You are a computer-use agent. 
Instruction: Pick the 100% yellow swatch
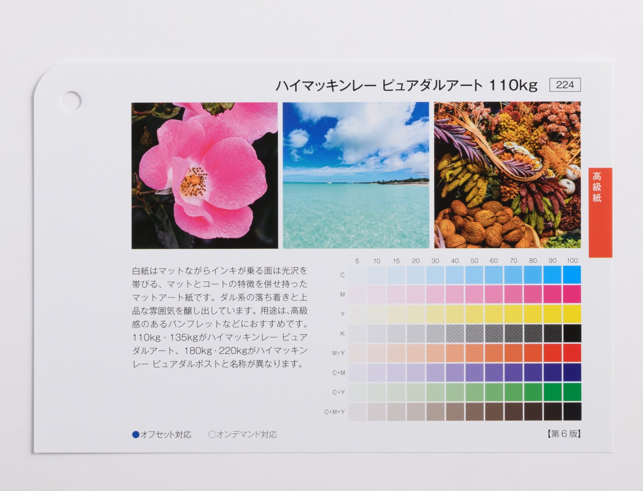click(572, 314)
